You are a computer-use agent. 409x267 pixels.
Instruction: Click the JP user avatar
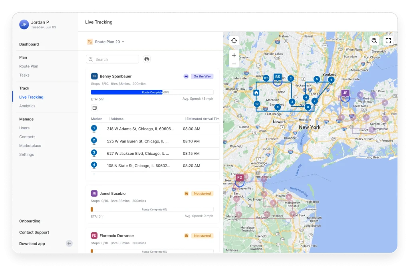pos(24,24)
